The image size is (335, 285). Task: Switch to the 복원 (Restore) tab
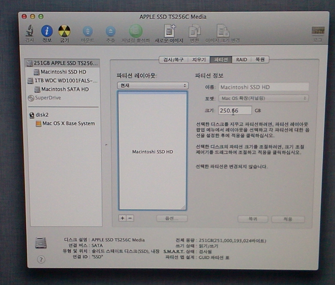260,60
